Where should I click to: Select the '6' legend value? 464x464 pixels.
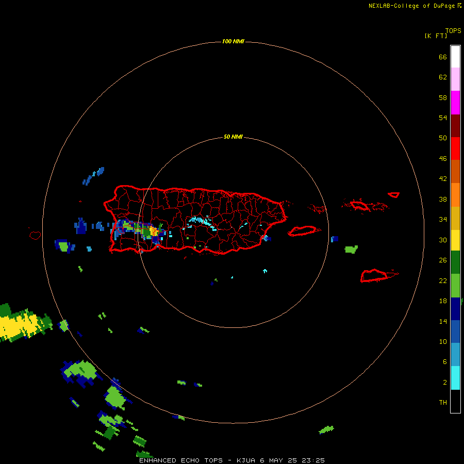tap(444, 361)
